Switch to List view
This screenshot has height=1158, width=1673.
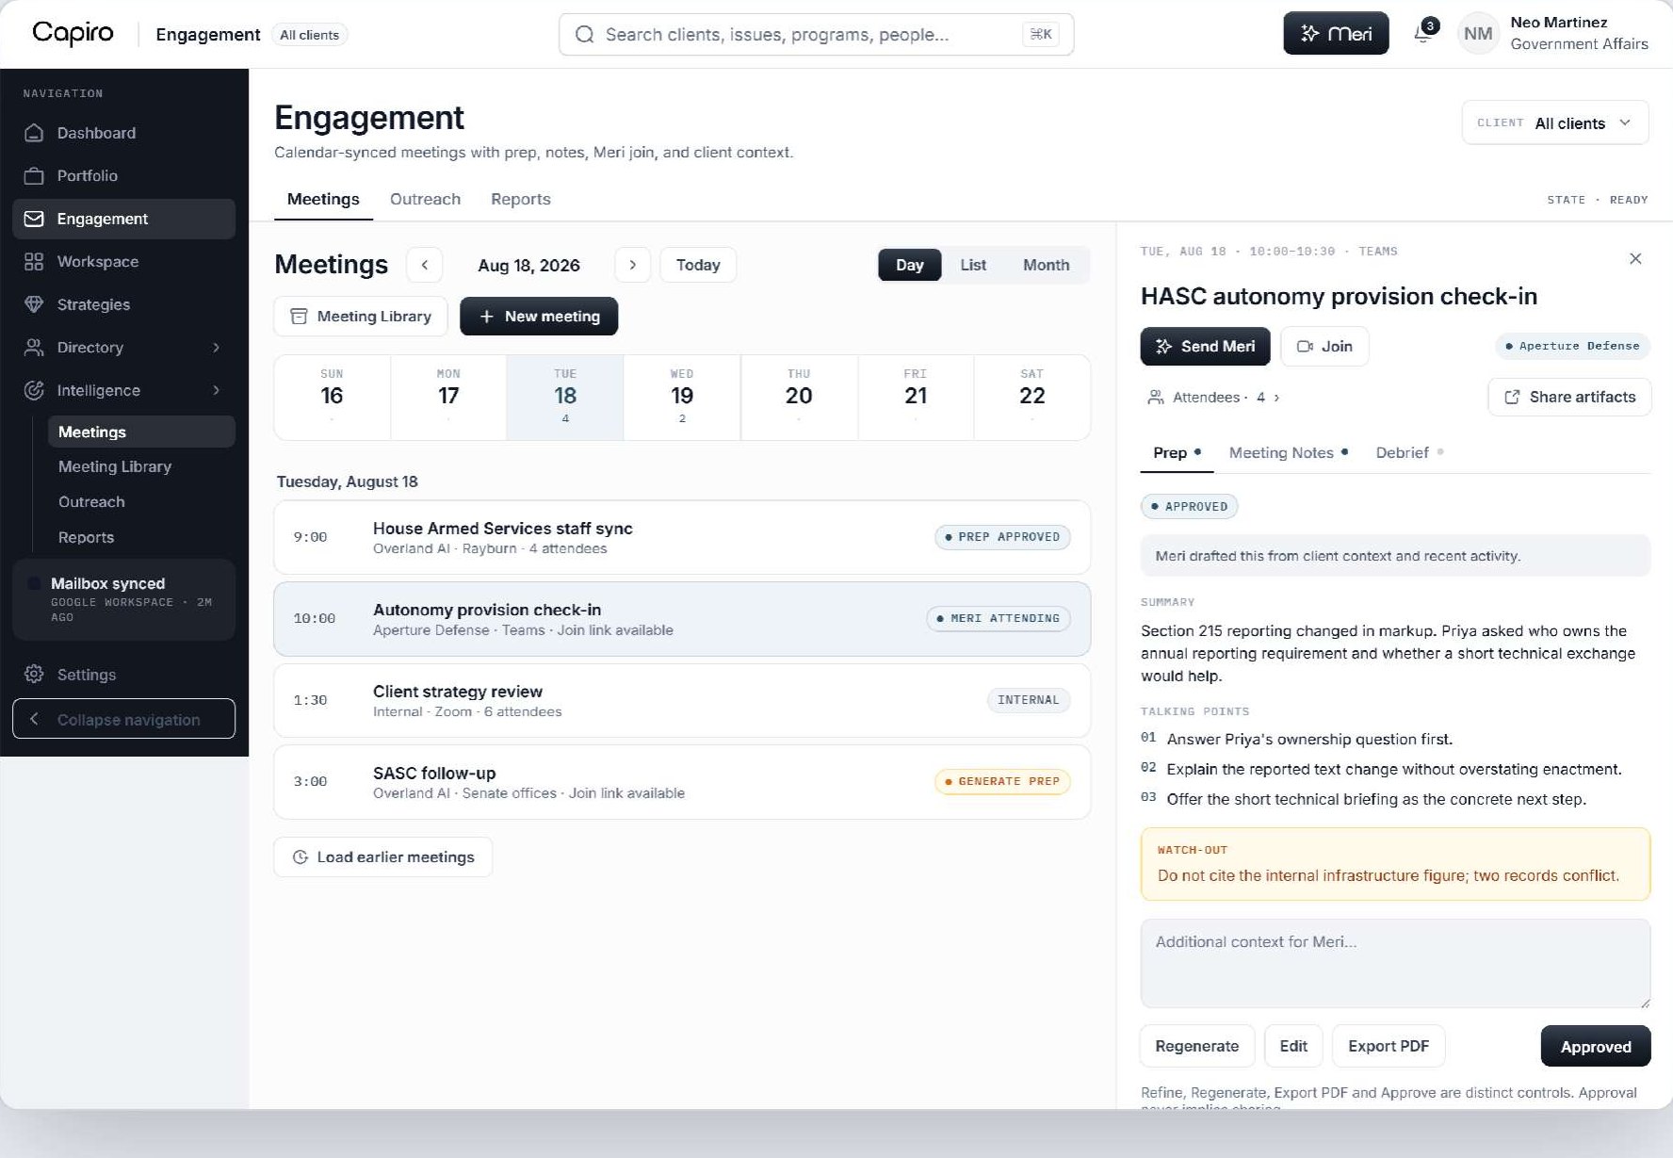(x=973, y=265)
